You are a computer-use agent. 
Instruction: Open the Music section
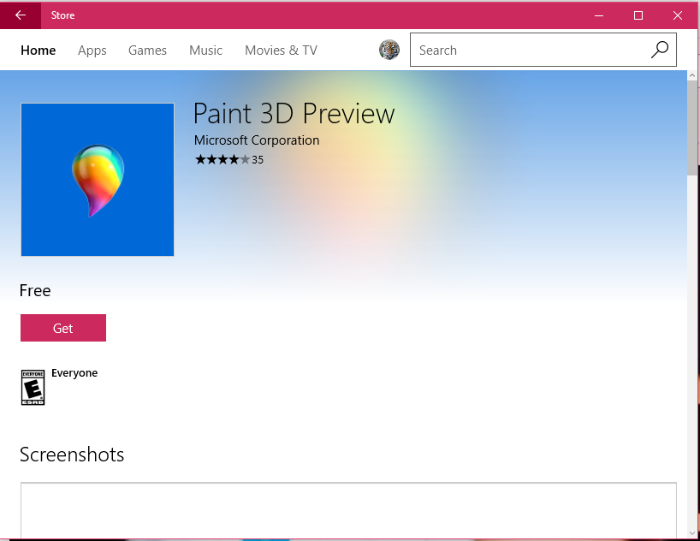[205, 50]
